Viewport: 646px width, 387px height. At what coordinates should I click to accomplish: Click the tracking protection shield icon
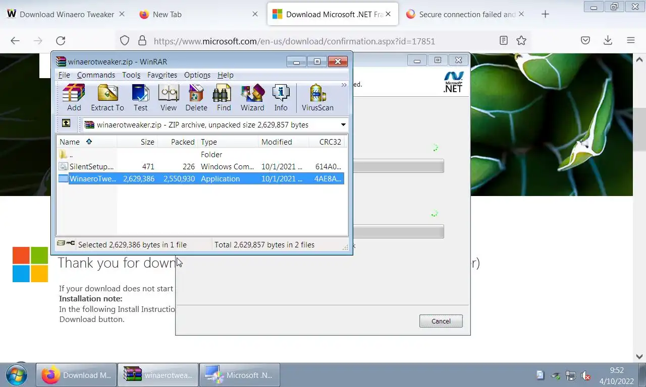[125, 41]
